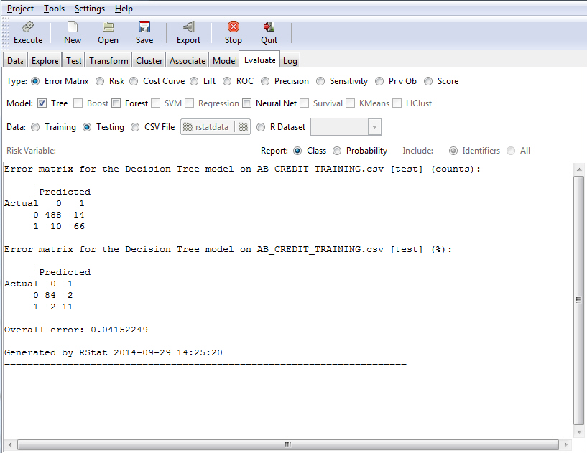Image resolution: width=587 pixels, height=453 pixels.
Task: Toggle the Tree model checkbox
Action: tap(42, 103)
